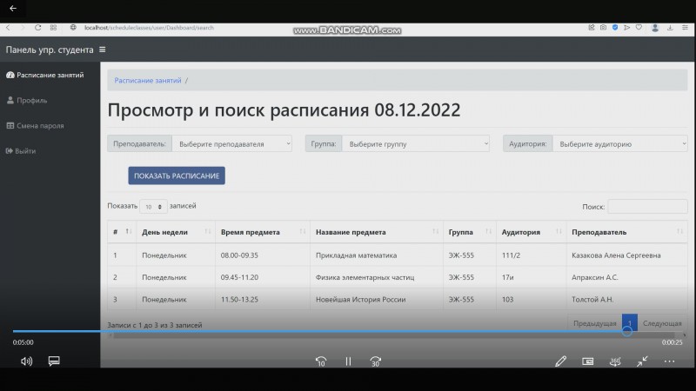Open the browser camera snapshot icon
696x391 pixels.
pos(603,28)
